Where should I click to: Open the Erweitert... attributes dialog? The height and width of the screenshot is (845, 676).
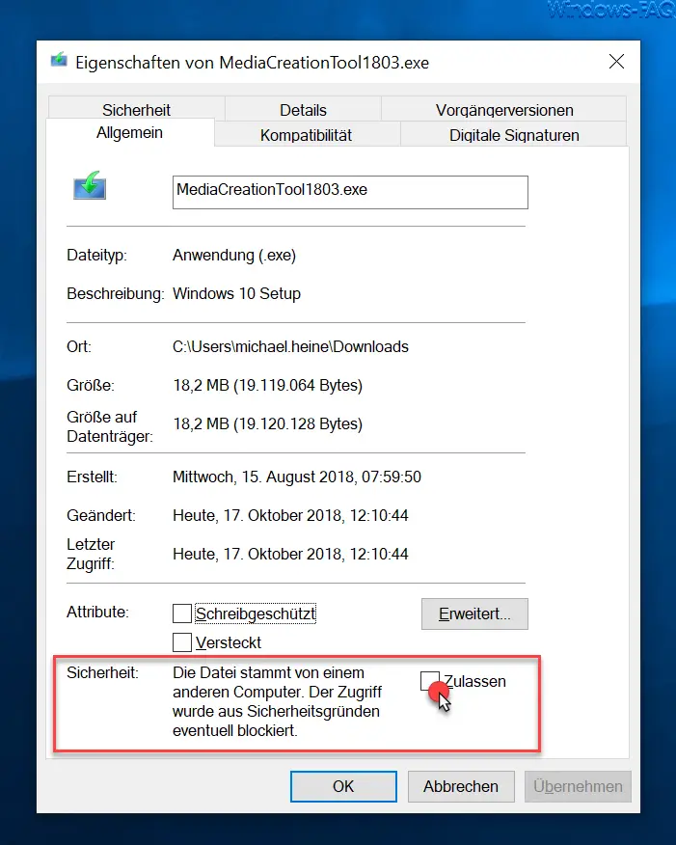click(474, 613)
